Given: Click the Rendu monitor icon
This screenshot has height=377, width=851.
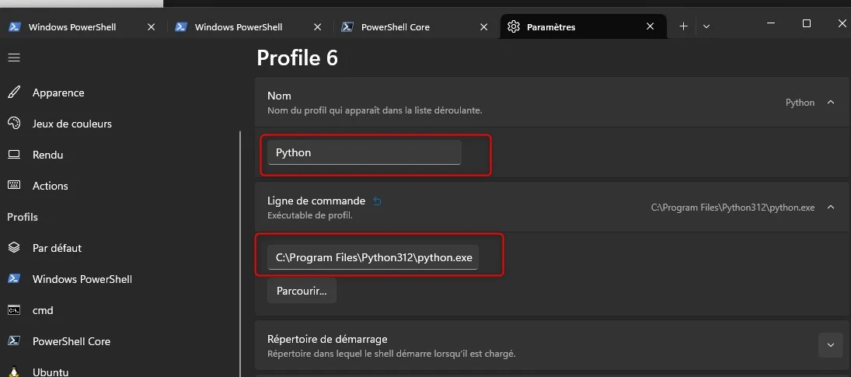Looking at the screenshot, I should click(x=14, y=155).
